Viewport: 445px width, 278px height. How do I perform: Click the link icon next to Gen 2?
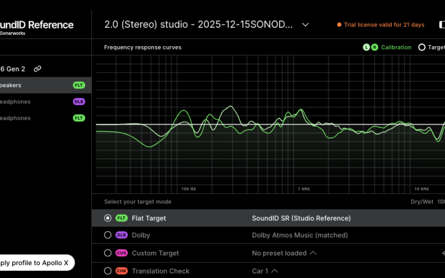(37, 68)
